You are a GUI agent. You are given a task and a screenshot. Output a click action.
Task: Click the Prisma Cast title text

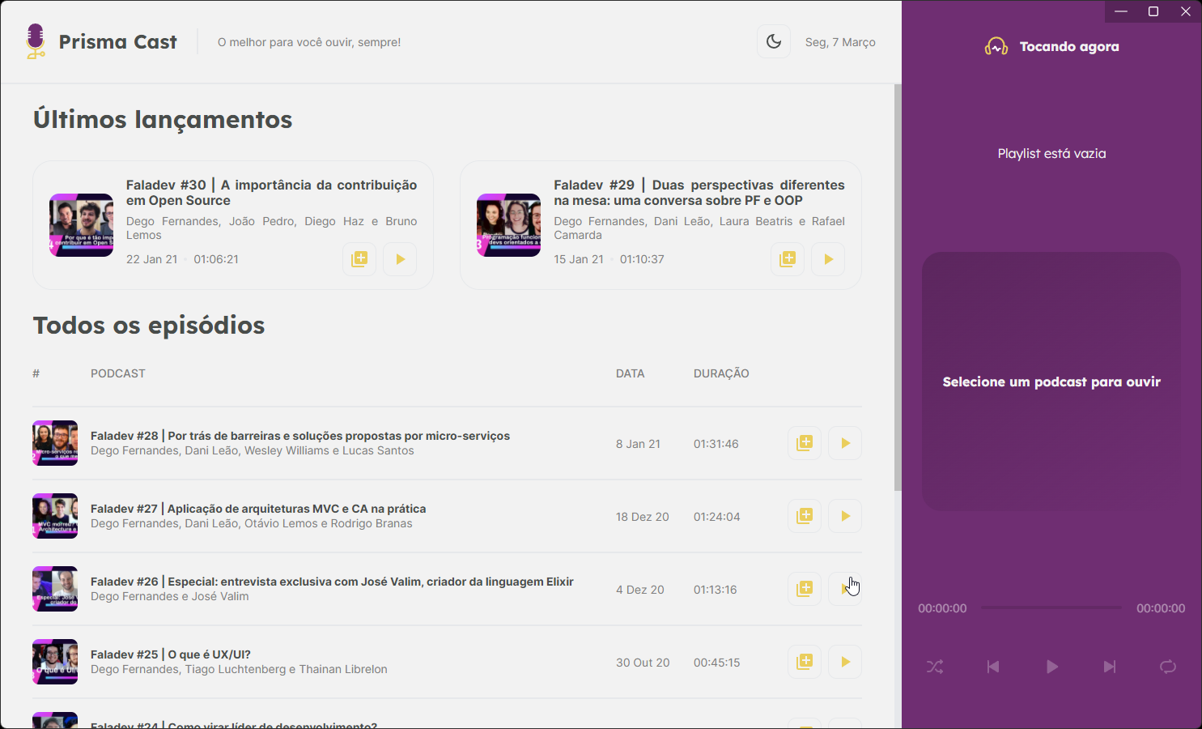tap(118, 42)
